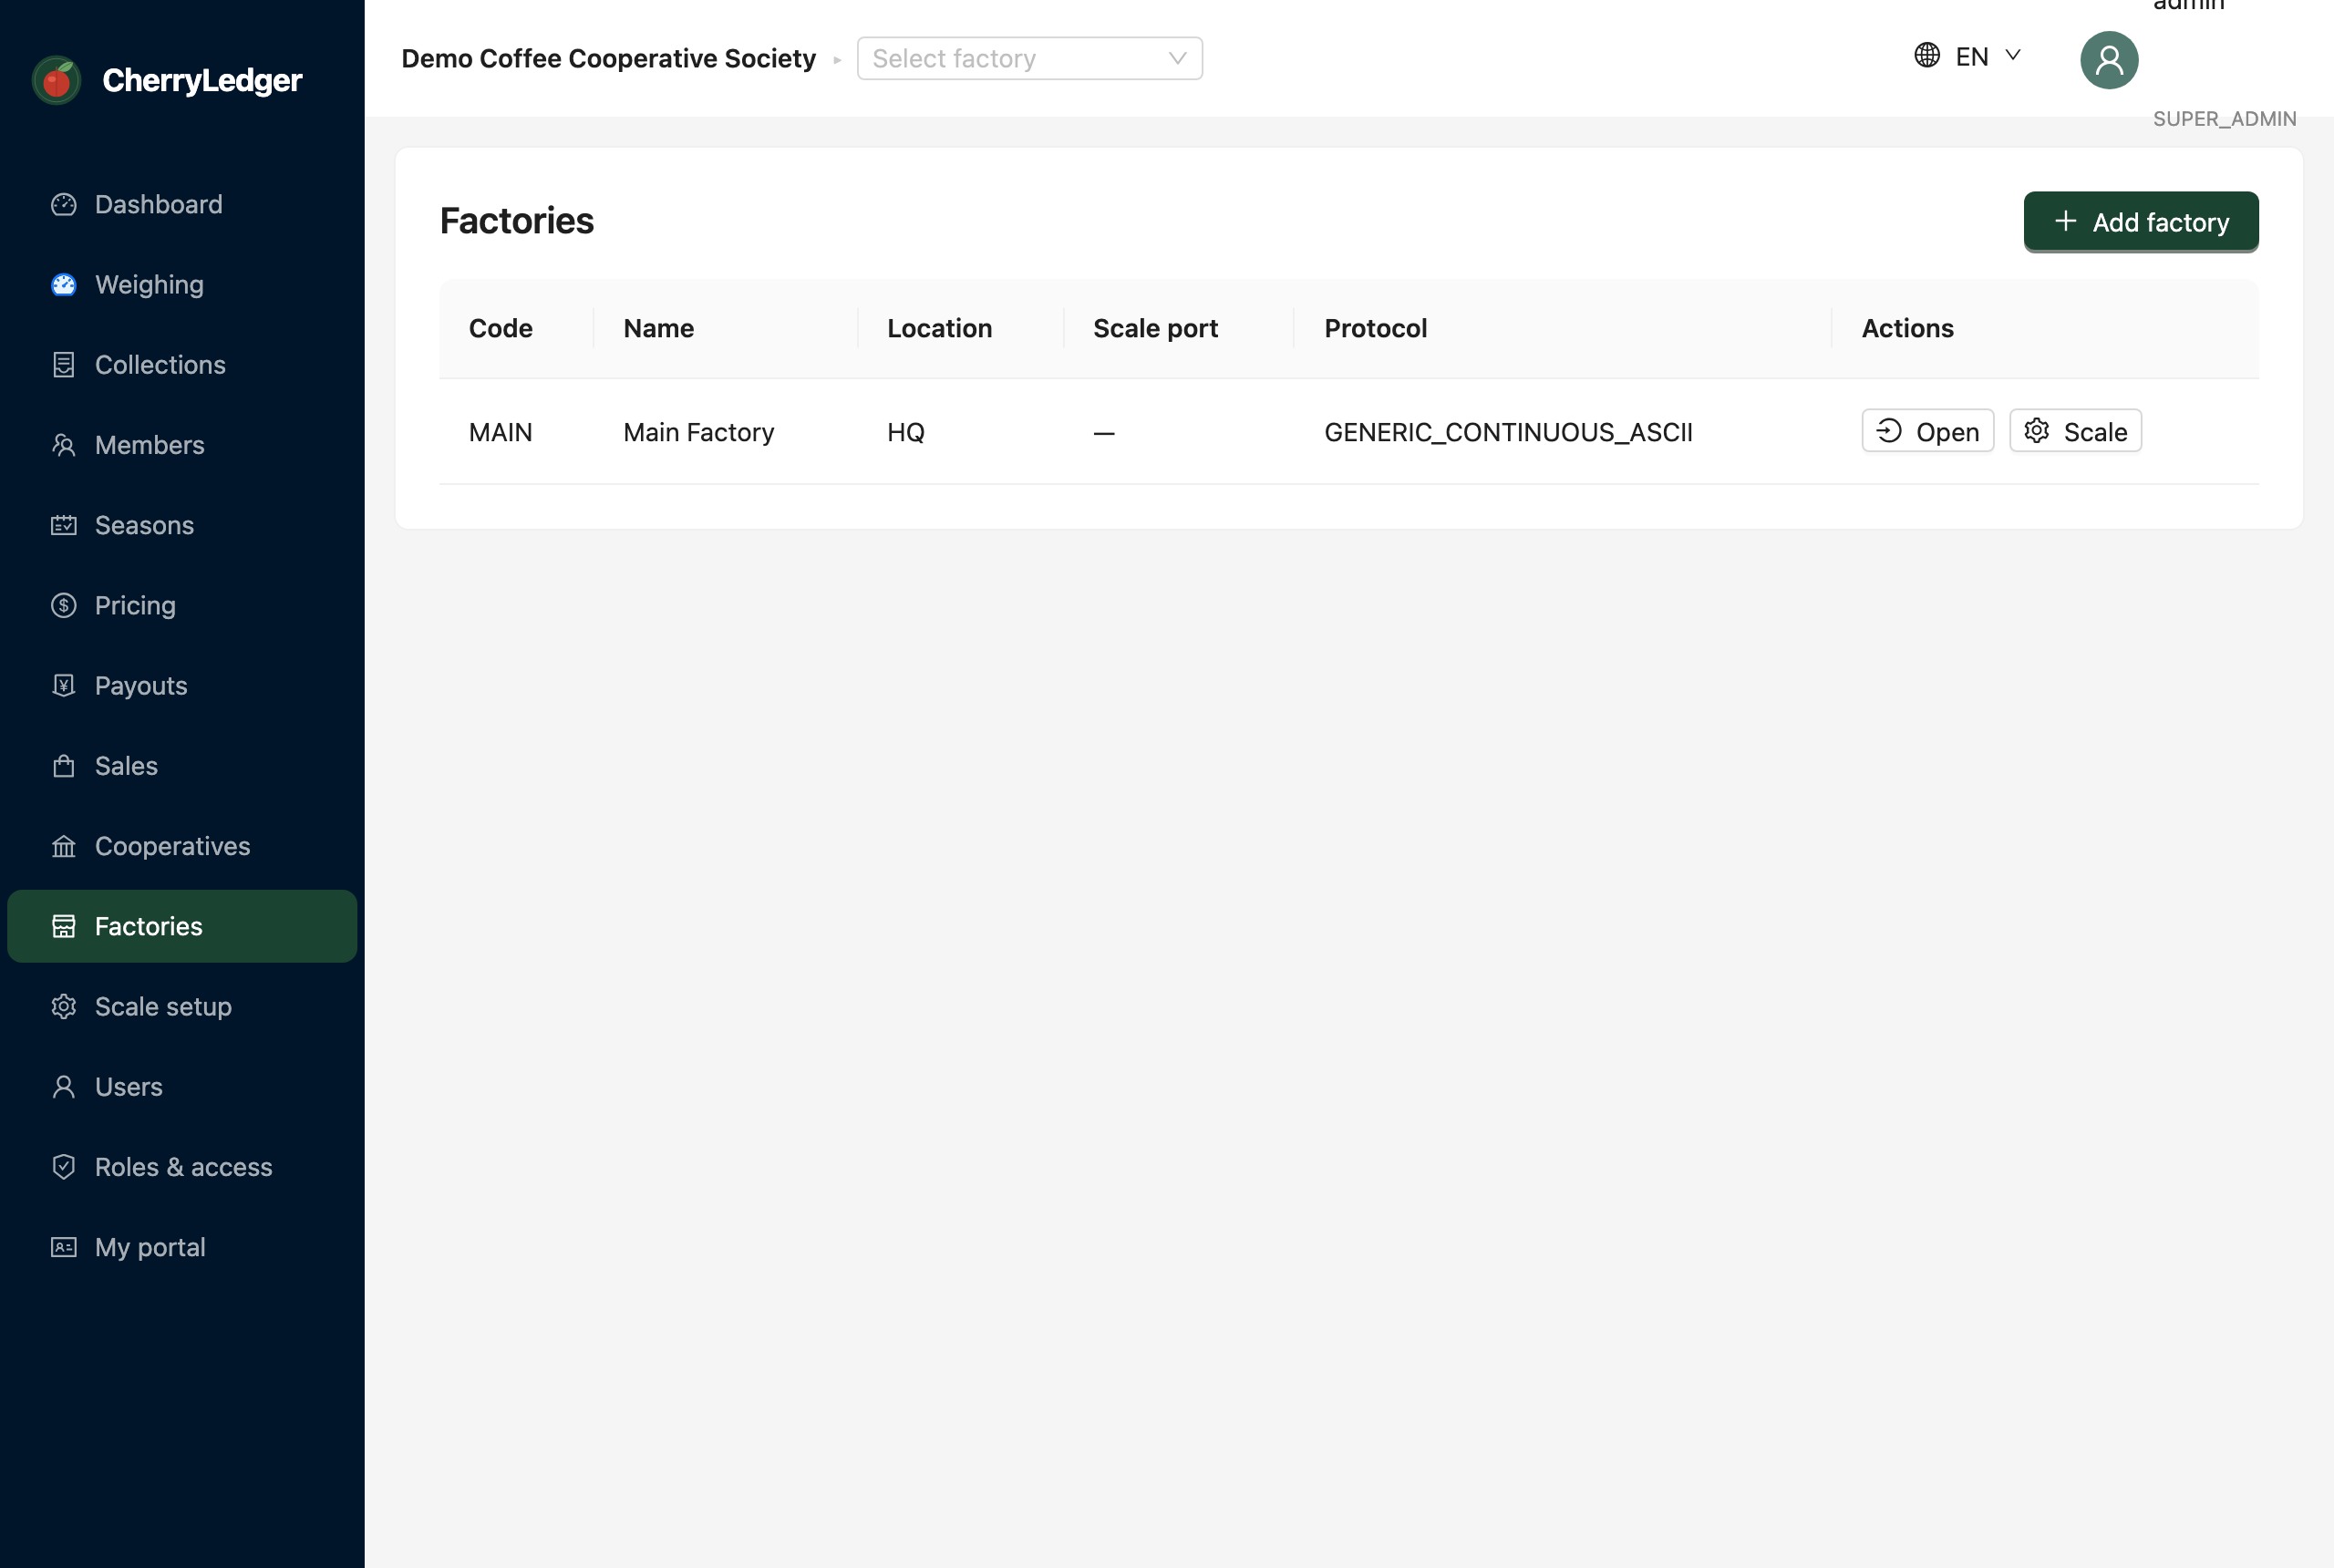Click the Collections receipt icon
This screenshot has height=1568, width=2334.
click(x=64, y=365)
